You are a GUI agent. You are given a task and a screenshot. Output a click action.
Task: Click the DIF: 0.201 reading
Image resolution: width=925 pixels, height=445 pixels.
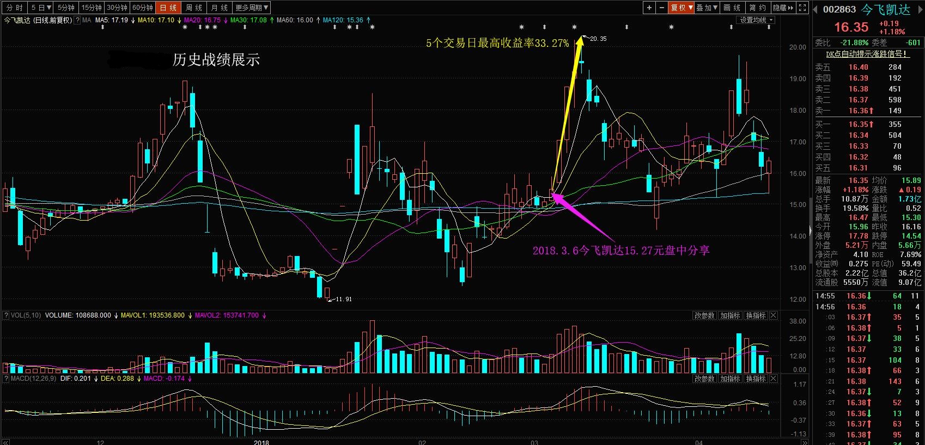(x=76, y=379)
